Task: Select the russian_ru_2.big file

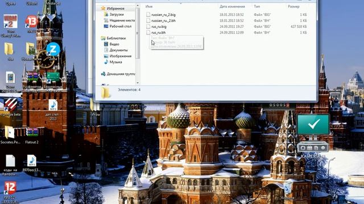Action: (x=163, y=15)
